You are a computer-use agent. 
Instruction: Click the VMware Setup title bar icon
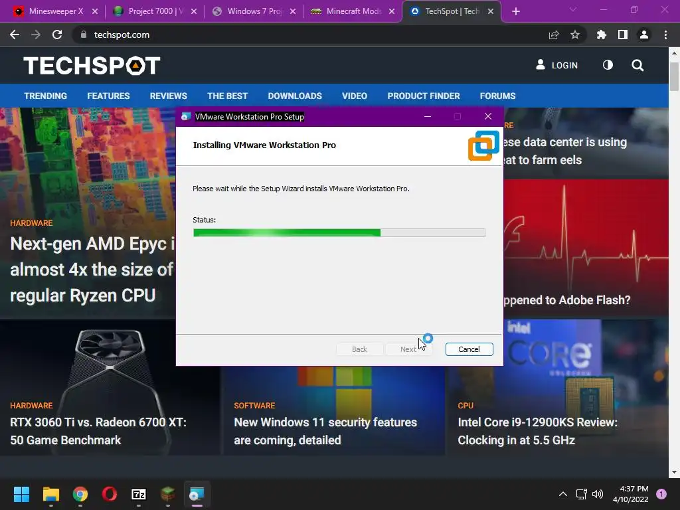pos(186,116)
